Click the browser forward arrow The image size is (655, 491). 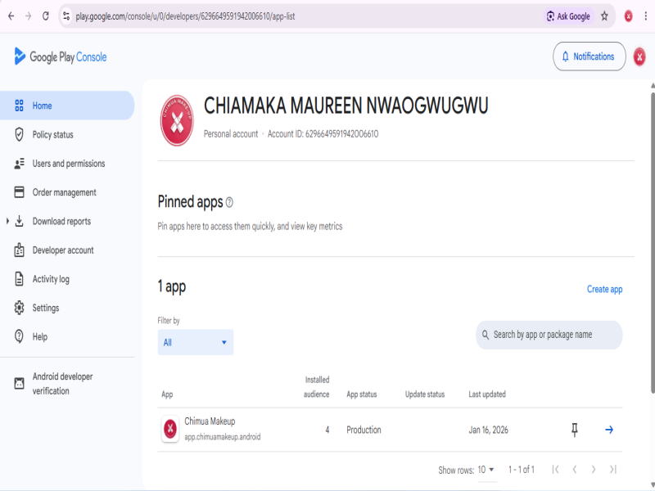(28, 16)
